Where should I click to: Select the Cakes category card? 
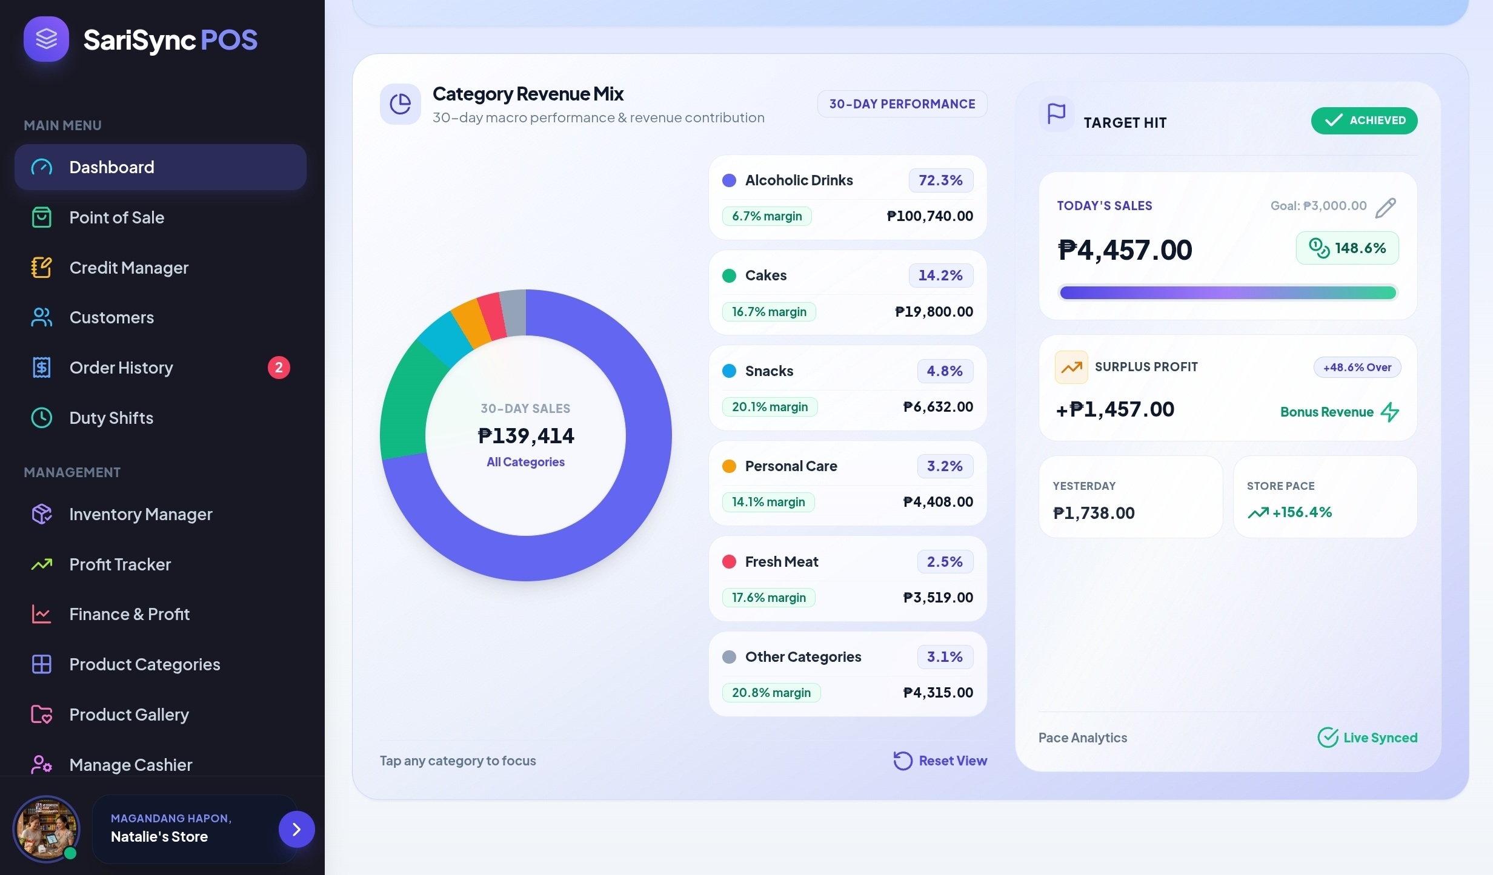[x=848, y=293]
